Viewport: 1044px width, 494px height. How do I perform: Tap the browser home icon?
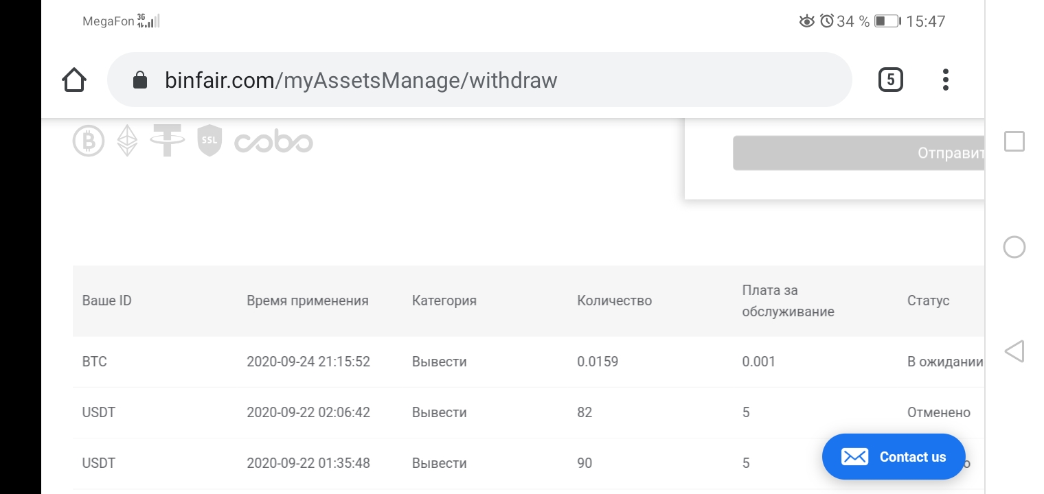74,80
